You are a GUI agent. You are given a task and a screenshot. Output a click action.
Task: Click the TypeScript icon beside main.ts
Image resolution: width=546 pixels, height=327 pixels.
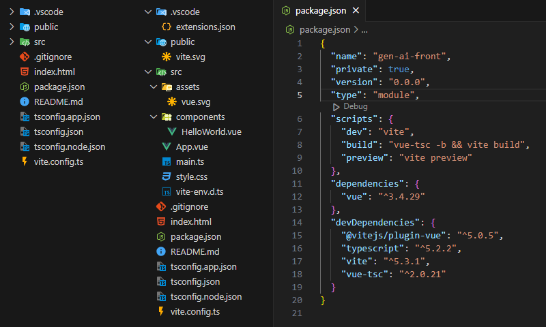(167, 161)
